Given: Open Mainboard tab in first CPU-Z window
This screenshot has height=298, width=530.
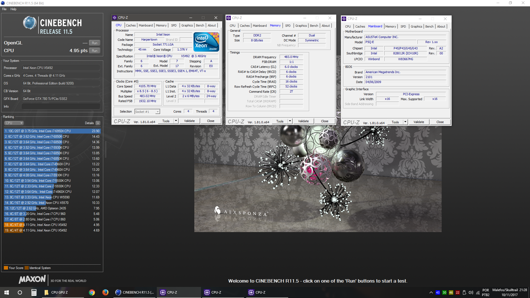Looking at the screenshot, I should point(146,25).
